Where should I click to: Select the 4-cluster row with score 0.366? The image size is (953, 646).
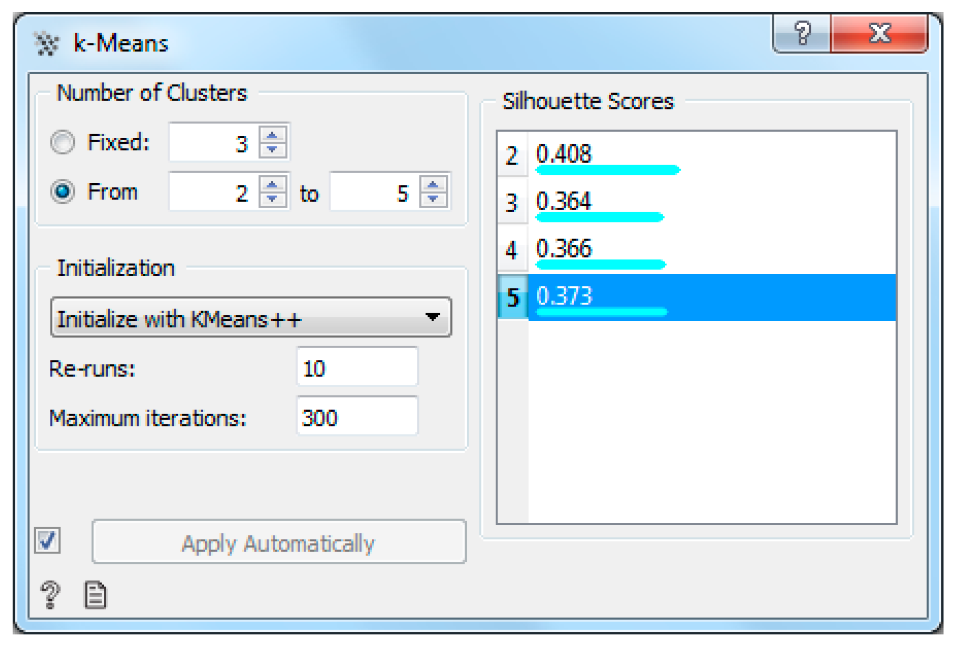695,250
